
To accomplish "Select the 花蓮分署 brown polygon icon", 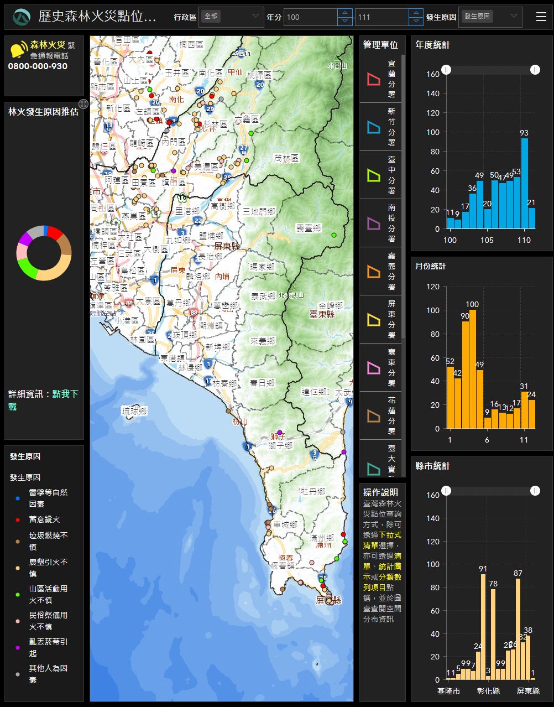I will coord(374,416).
